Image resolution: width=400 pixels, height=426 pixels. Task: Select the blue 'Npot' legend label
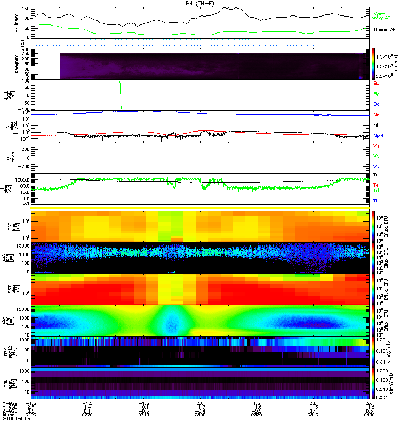point(378,136)
